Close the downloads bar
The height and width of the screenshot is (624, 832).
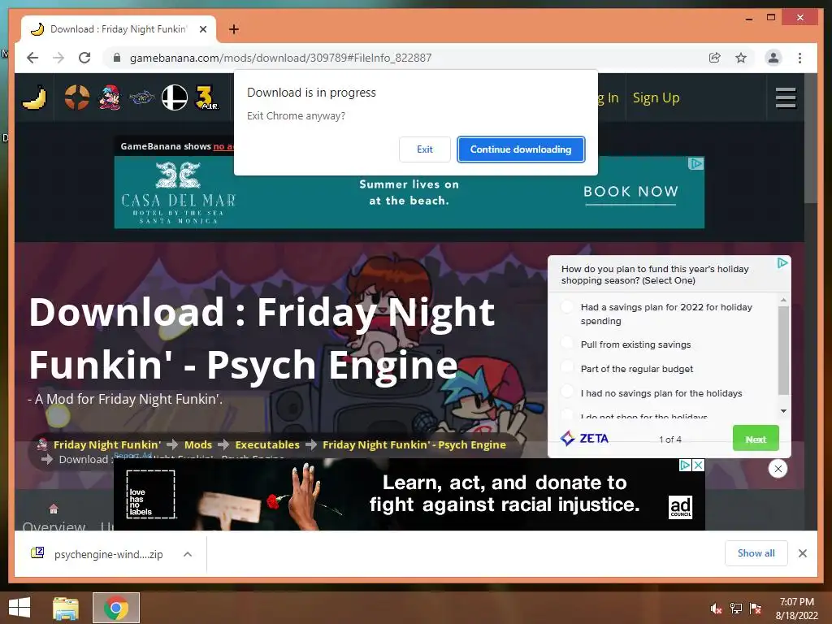[x=802, y=553]
